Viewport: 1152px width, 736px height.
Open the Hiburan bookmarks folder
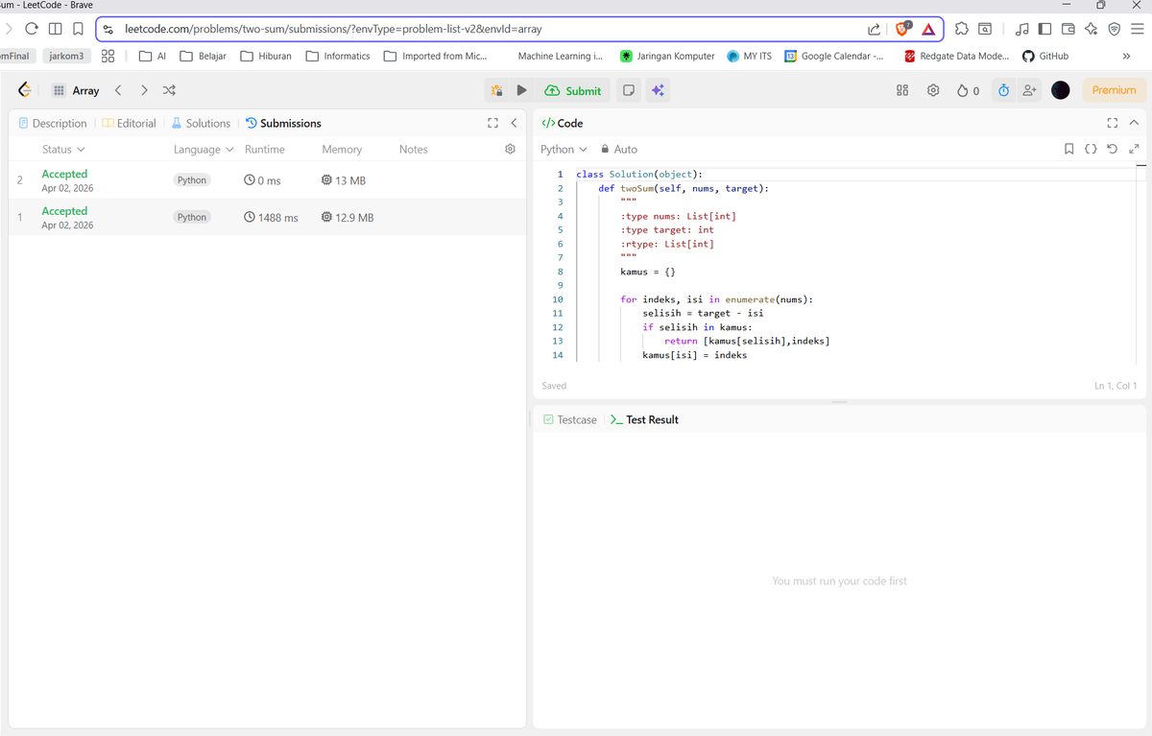[266, 57]
